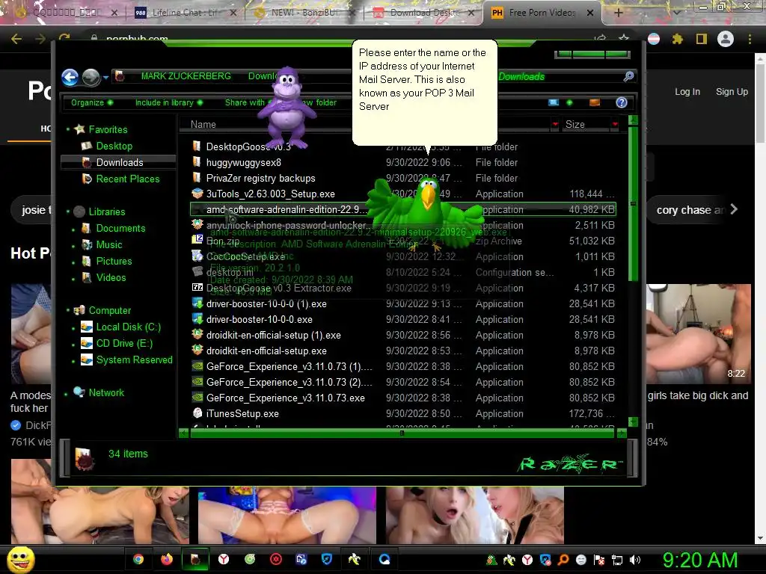Image resolution: width=766 pixels, height=574 pixels.
Task: Open Yandex browser taskbar icon
Action: [223, 559]
